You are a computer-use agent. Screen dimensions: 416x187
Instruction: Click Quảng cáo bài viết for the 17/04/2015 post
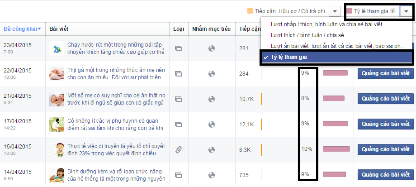(386, 124)
